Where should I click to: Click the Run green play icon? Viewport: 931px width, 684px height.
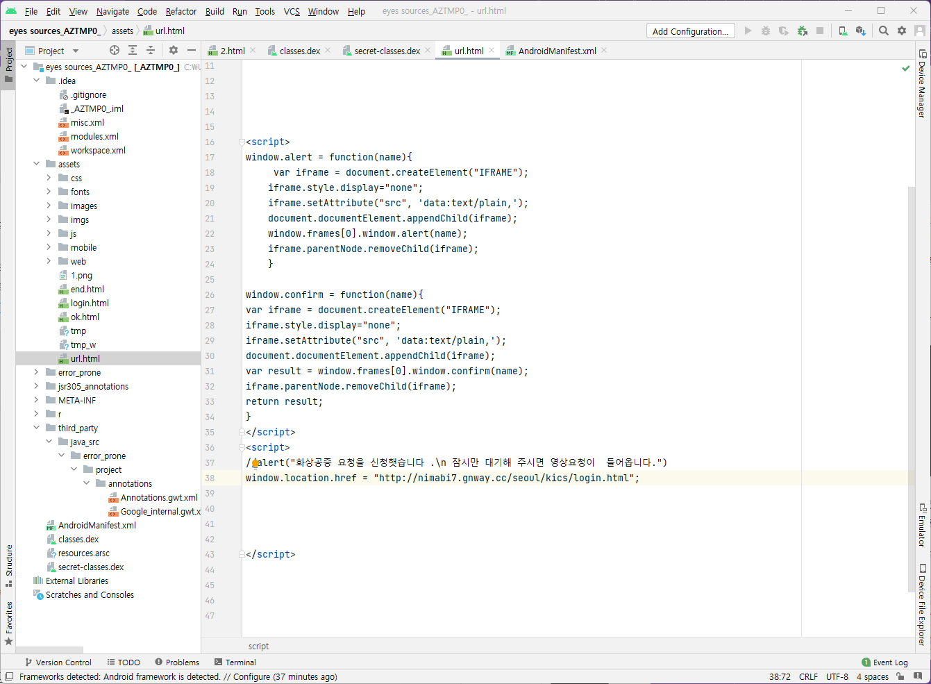[x=748, y=31]
